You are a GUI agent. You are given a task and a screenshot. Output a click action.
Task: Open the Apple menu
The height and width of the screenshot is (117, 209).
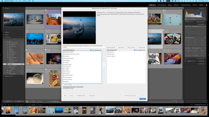coord(2,1)
